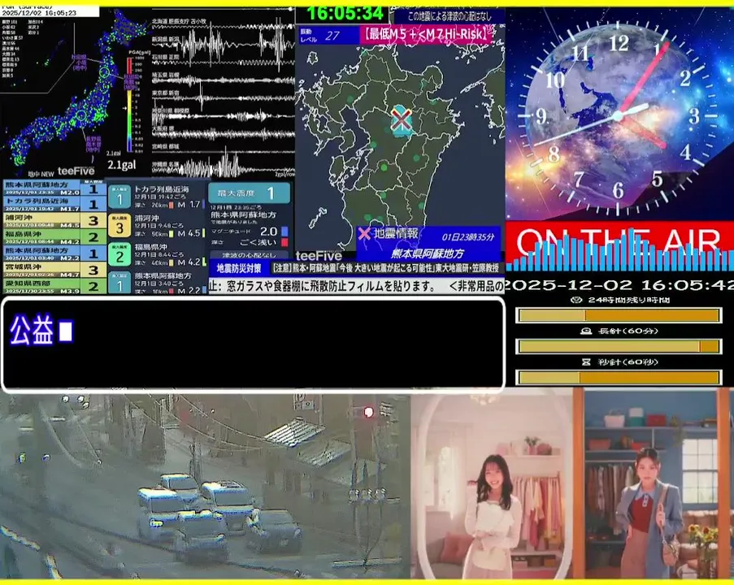The width and height of the screenshot is (734, 585).
Task: Select 愛知県西部 M3.9 row in history list
Action: (x=54, y=285)
